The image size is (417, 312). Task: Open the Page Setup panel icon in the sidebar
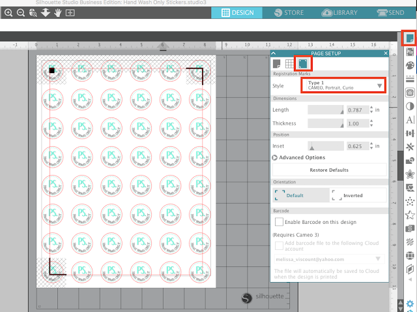coord(409,38)
